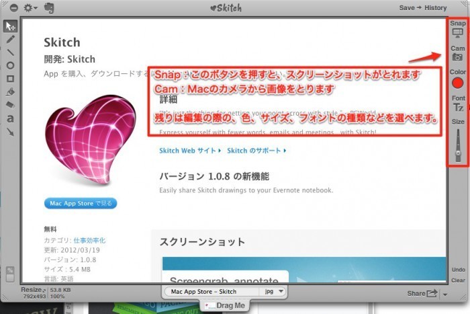
Task: Click the 仕事効率化 category link
Action: coord(89,241)
